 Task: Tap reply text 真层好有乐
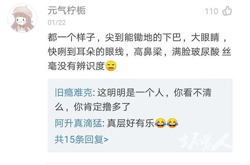(x=131, y=123)
